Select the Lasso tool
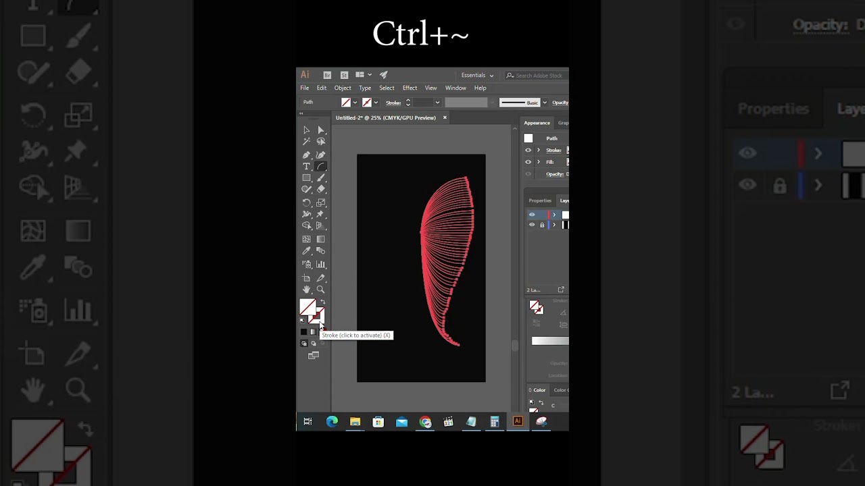865x486 pixels. click(x=321, y=142)
